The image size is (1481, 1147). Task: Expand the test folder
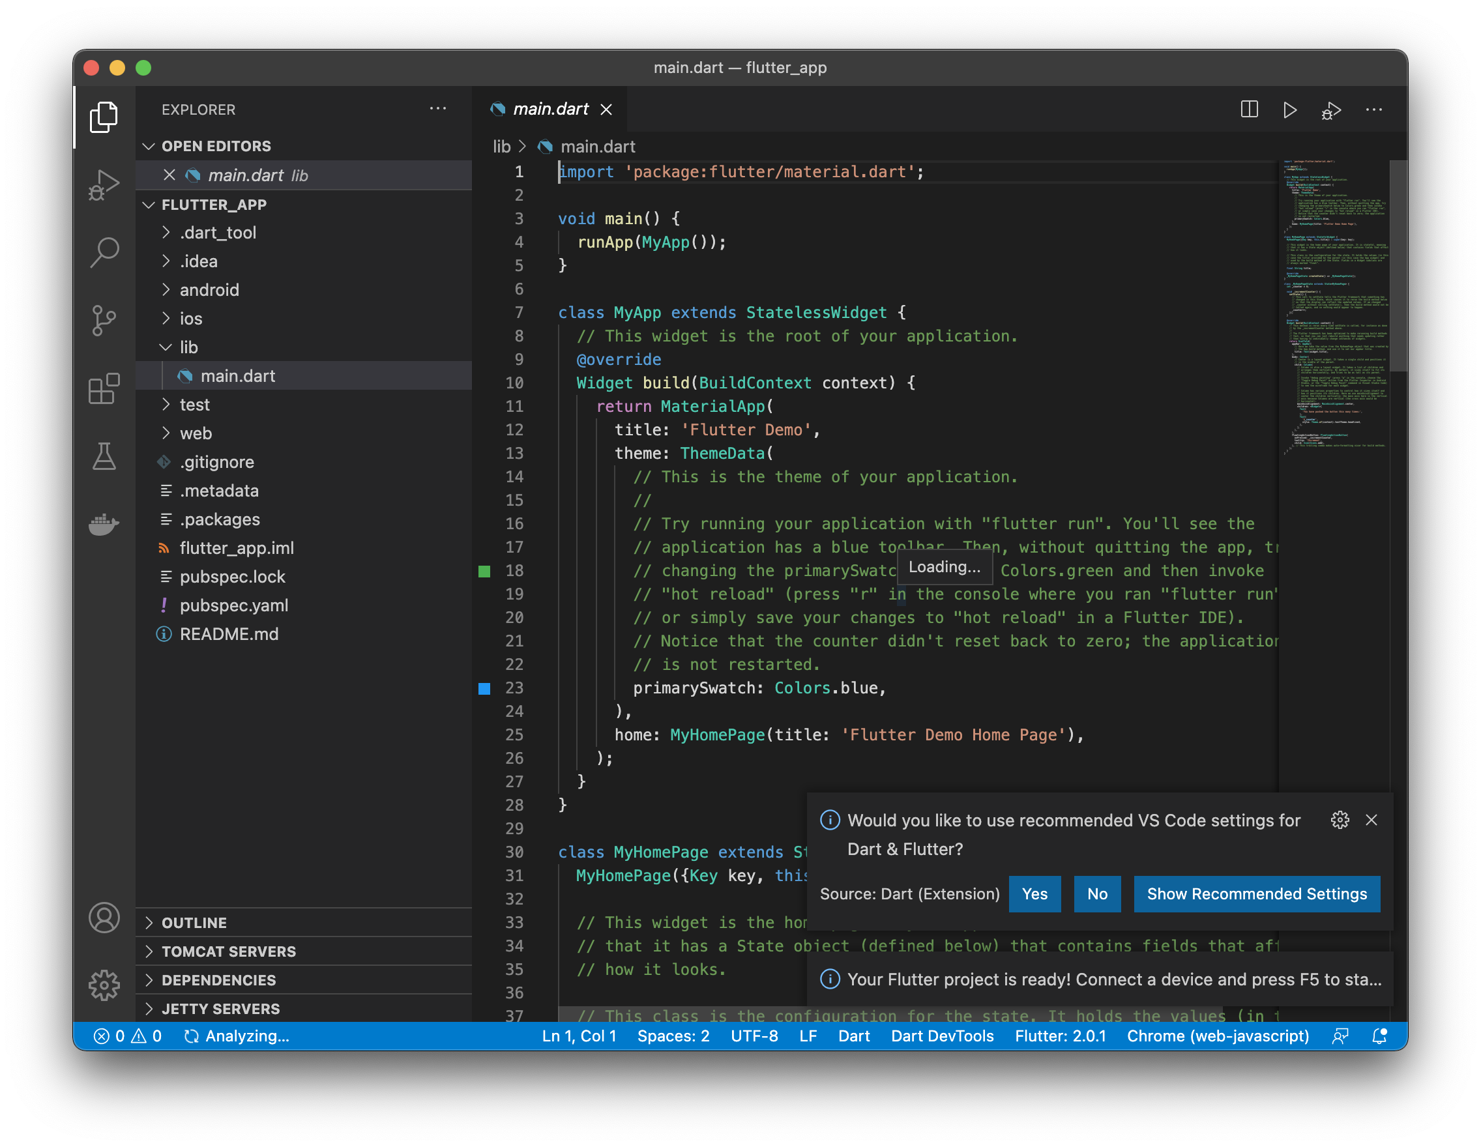[304, 404]
